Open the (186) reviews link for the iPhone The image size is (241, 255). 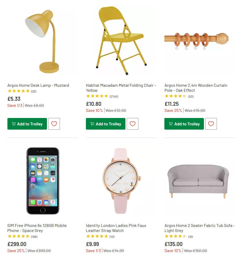(34, 236)
